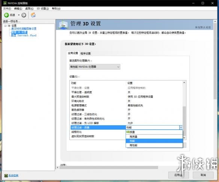Open the 桌面(K) menu
This screenshot has width=219, height=182.
[29, 9]
